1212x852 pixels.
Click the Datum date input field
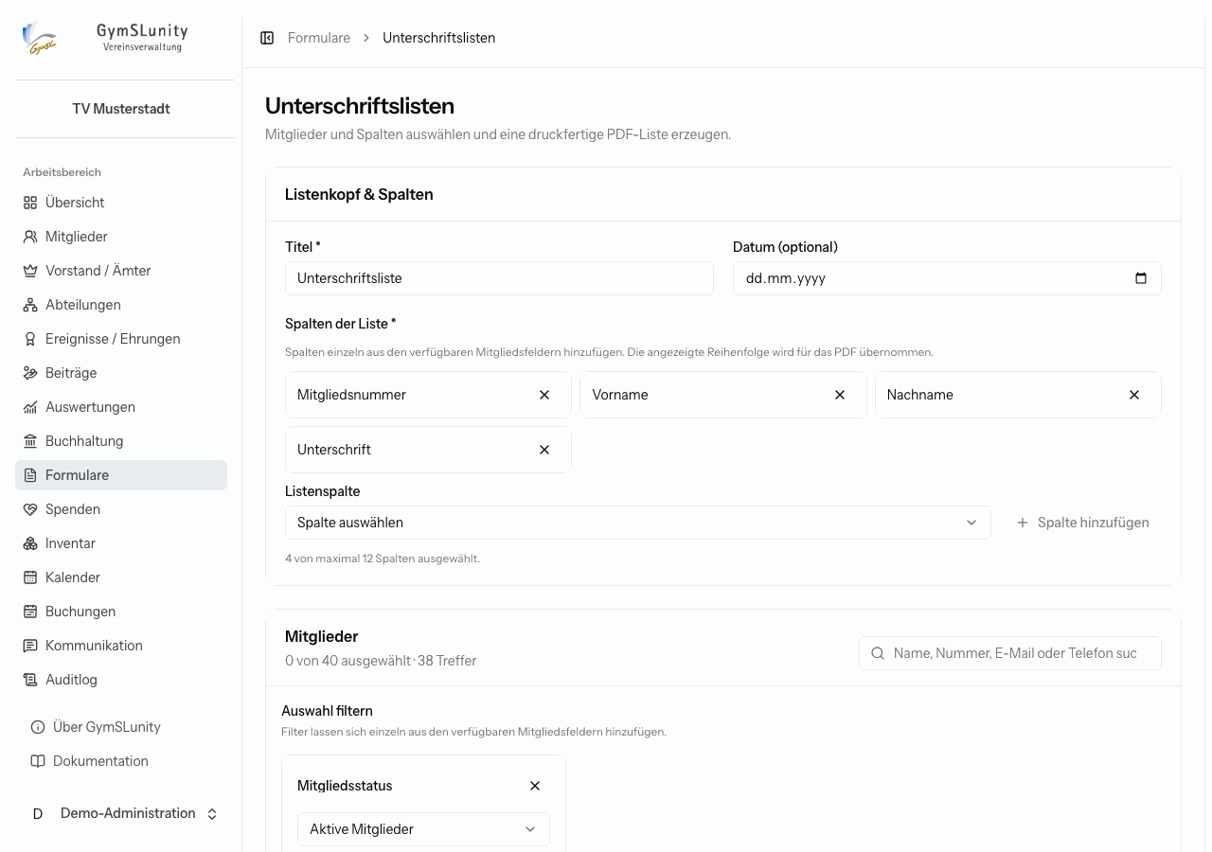point(947,278)
